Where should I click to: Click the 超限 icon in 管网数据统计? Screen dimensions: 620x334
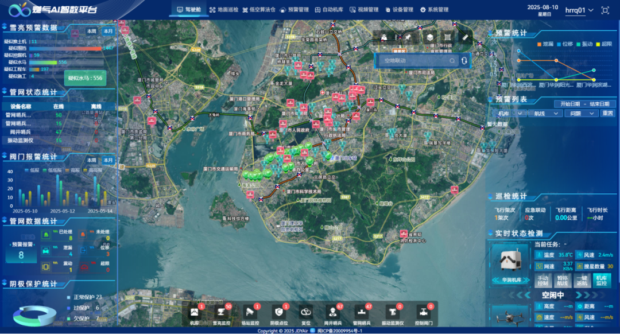pyautogui.click(x=84, y=267)
